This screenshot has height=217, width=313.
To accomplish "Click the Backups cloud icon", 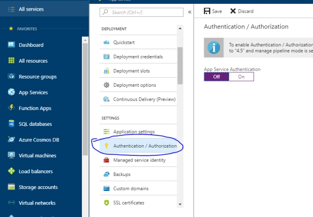I will click(106, 174).
